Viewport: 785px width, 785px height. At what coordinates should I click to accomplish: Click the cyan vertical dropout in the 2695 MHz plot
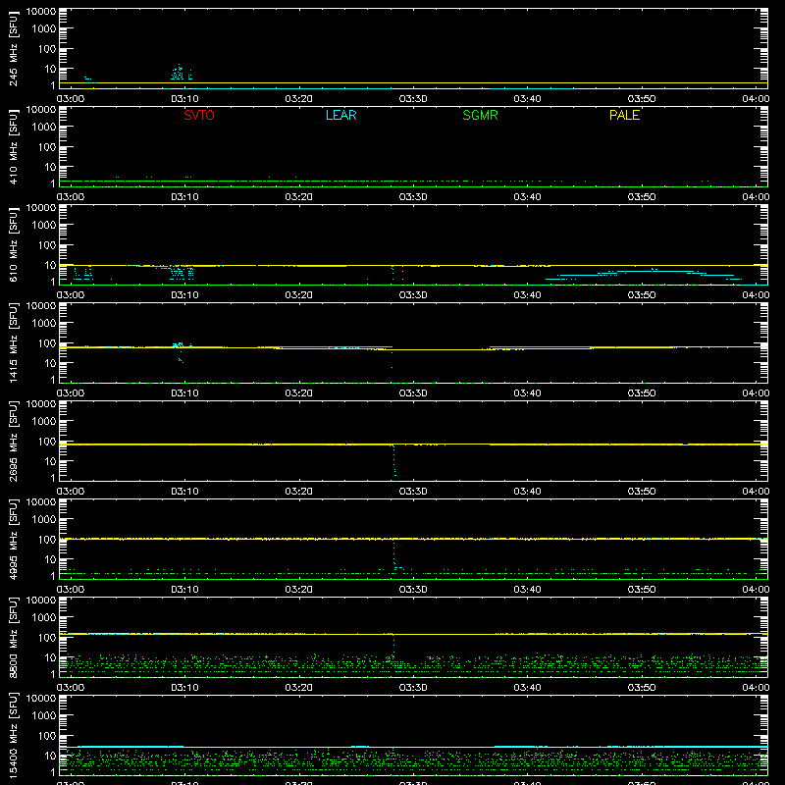click(x=394, y=461)
